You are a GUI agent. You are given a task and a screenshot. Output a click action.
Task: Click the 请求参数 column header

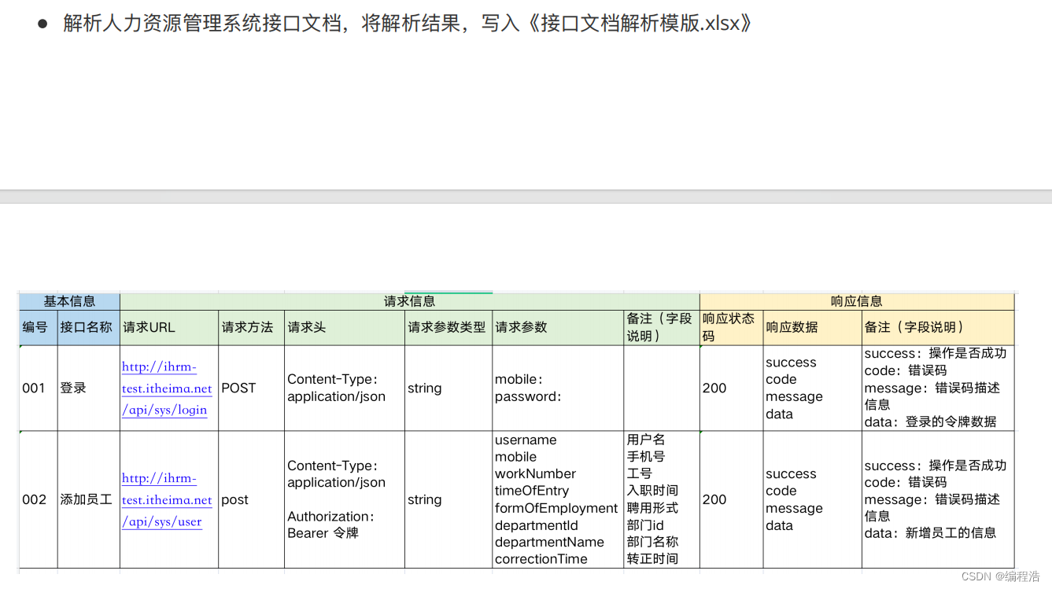tap(558, 327)
